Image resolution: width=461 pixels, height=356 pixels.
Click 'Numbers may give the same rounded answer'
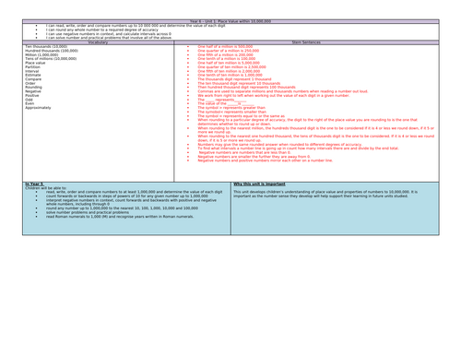point(280,145)
